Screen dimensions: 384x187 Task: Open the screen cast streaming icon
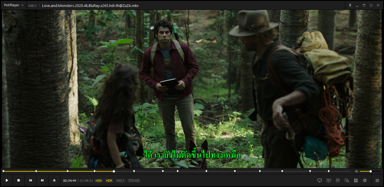click(x=320, y=180)
